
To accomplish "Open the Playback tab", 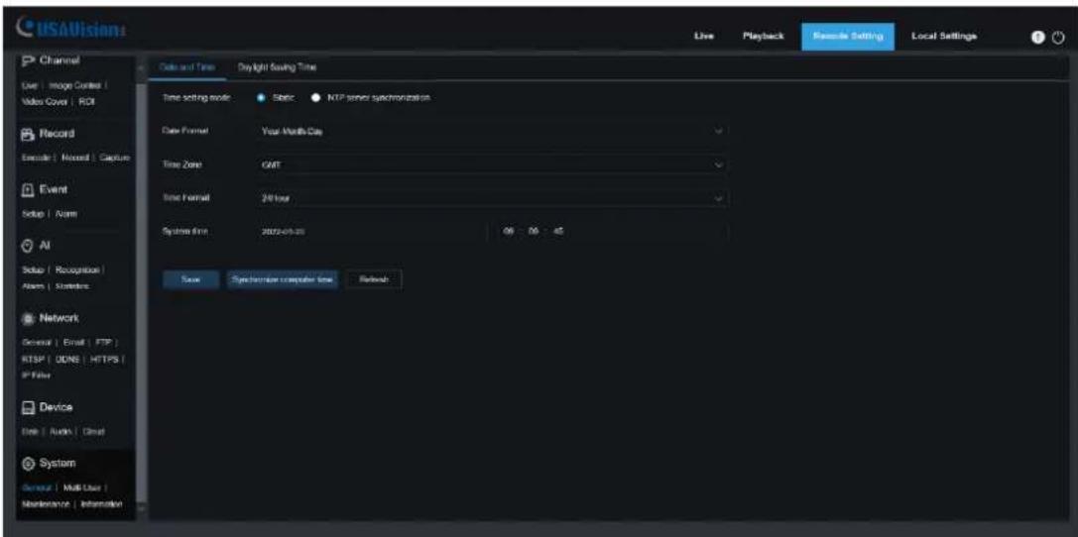I will point(763,37).
